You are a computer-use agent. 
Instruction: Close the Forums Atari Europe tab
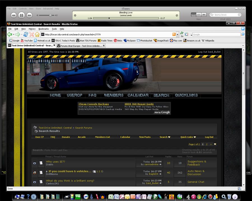click(x=104, y=46)
